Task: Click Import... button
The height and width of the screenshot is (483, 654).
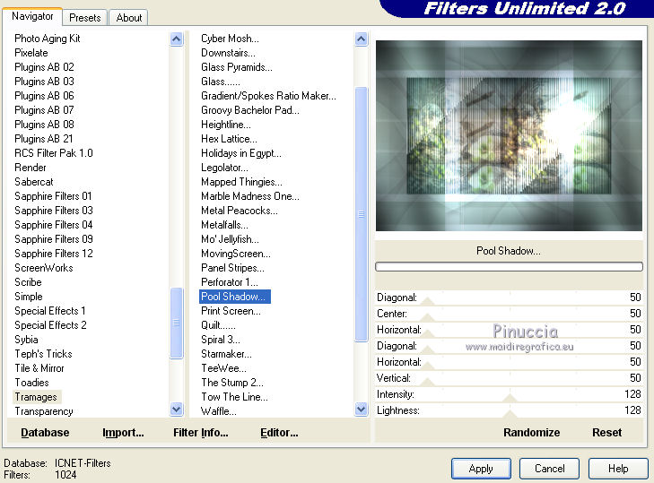Action: pos(123,433)
